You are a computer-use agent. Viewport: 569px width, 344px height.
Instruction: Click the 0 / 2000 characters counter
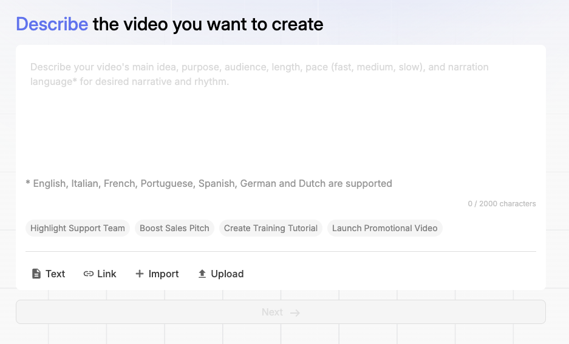[502, 204]
